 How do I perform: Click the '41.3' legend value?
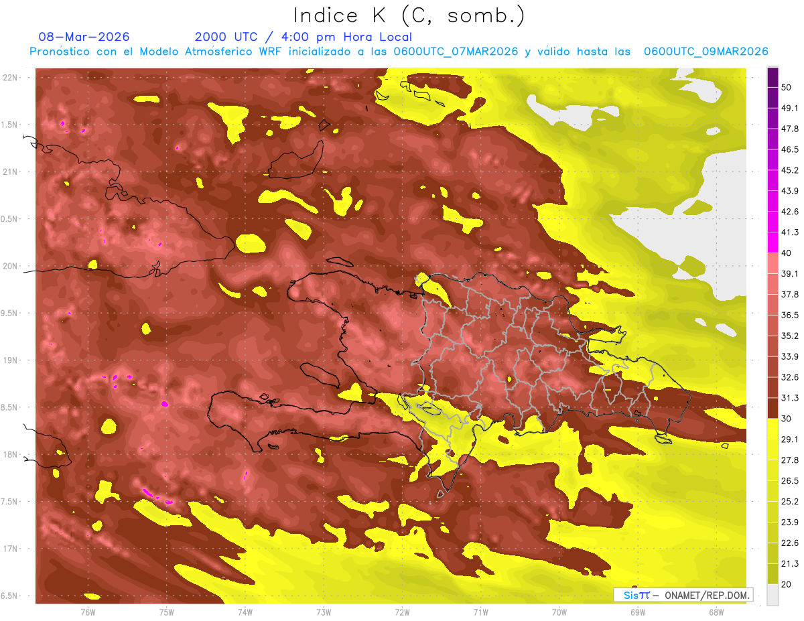tap(789, 232)
